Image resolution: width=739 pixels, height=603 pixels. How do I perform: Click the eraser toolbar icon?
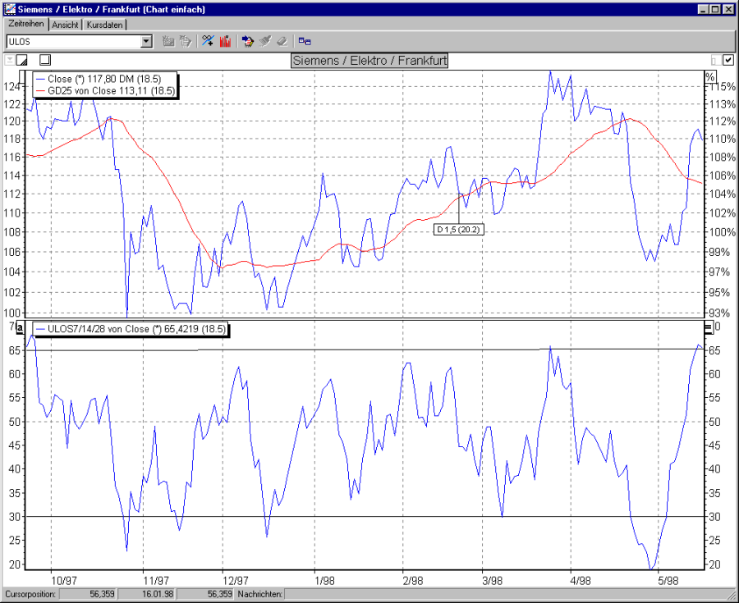coord(282,41)
